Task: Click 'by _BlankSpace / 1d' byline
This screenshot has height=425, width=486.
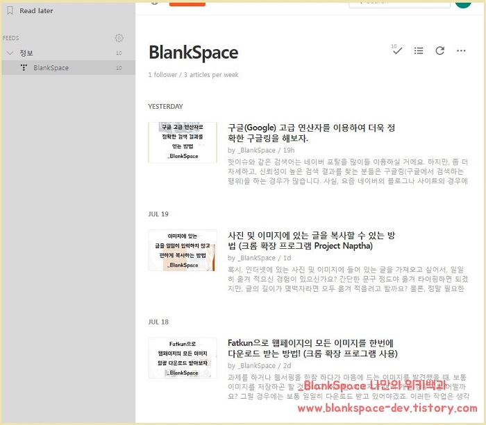Action: point(260,258)
